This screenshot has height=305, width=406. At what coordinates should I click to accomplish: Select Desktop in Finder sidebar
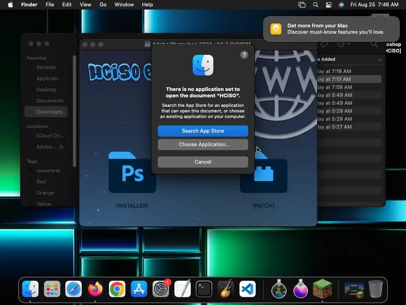click(x=46, y=89)
